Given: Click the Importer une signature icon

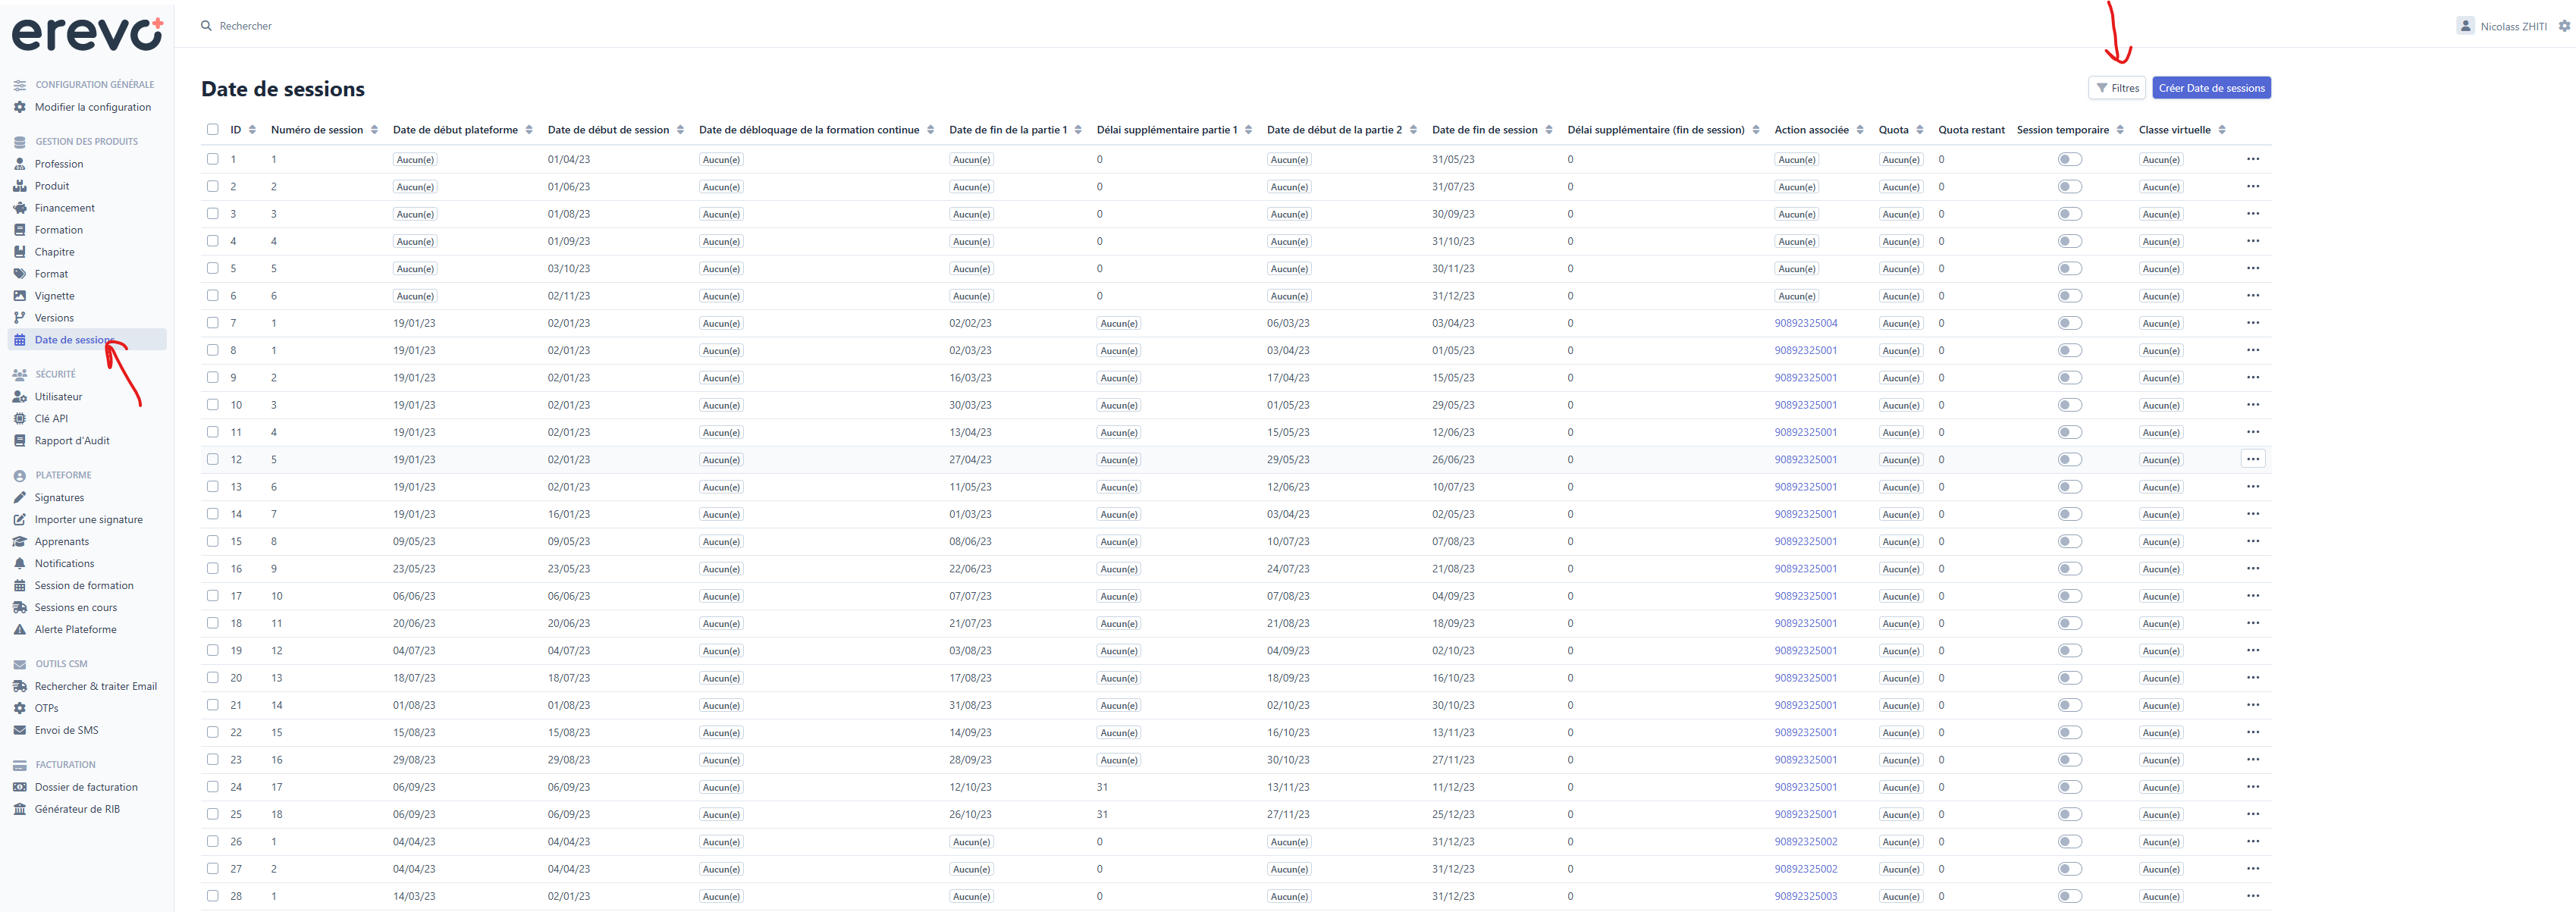Looking at the screenshot, I should tap(19, 520).
